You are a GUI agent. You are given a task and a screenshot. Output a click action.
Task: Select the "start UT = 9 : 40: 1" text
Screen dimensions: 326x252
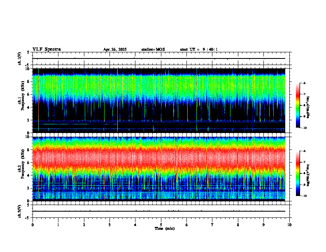click(199, 49)
